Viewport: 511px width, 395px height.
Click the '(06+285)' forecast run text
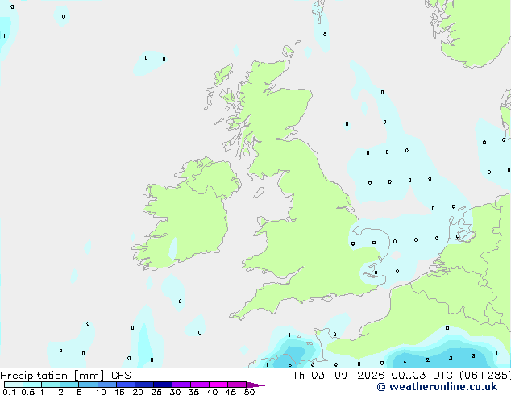(x=485, y=376)
